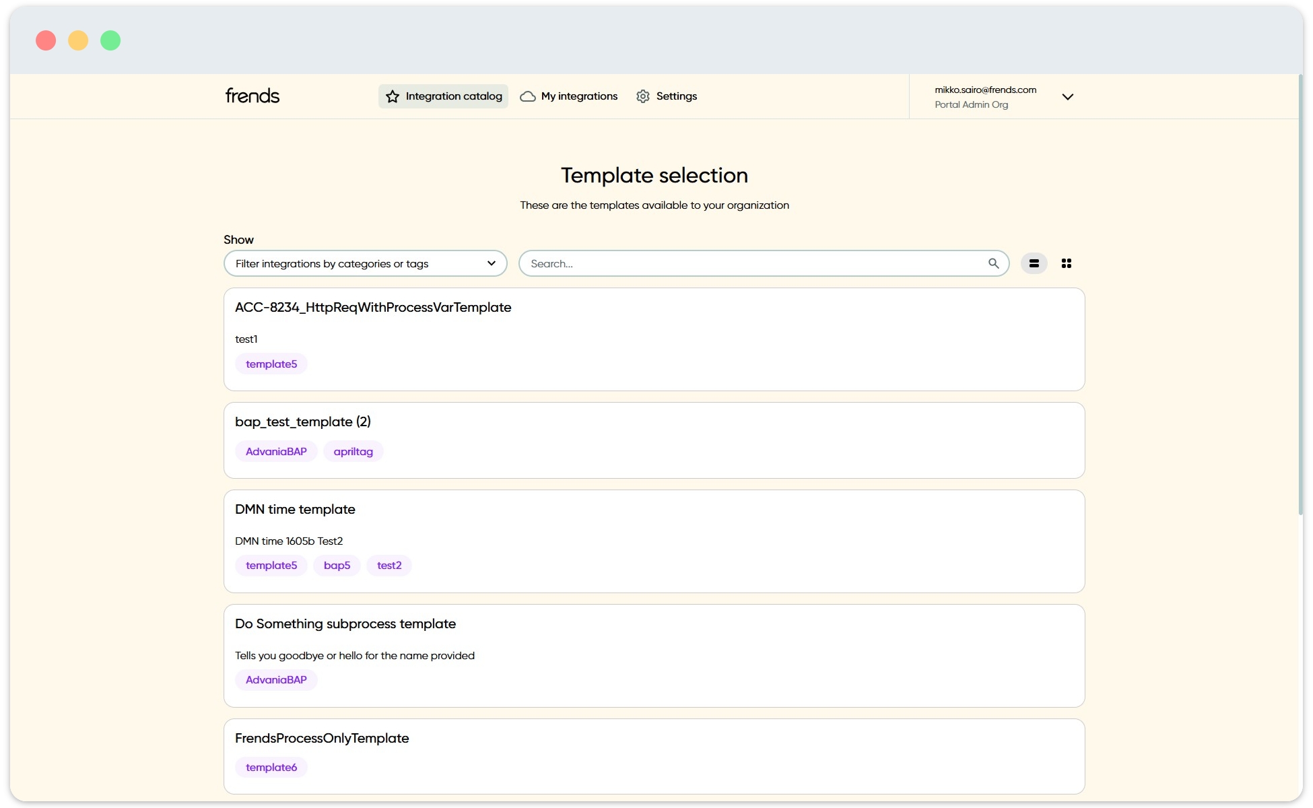Click the AdvaniaBAP tag on bap_test_template

(276, 451)
